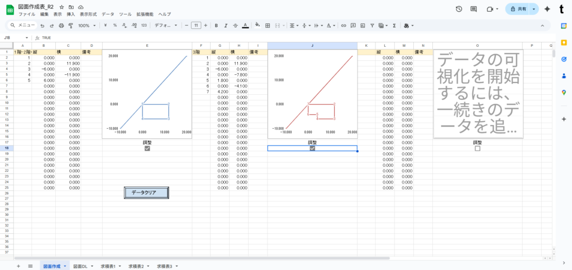Viewport: 572px width, 270px height.
Task: Open version history clock icon
Action: click(x=459, y=9)
